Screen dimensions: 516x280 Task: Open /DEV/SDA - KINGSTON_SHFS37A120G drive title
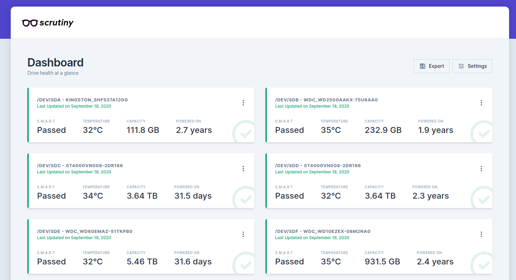pos(82,100)
